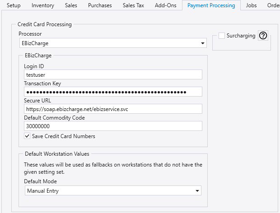The image size is (280, 213).
Task: Open the Surcharging help question mark icon
Action: click(263, 36)
